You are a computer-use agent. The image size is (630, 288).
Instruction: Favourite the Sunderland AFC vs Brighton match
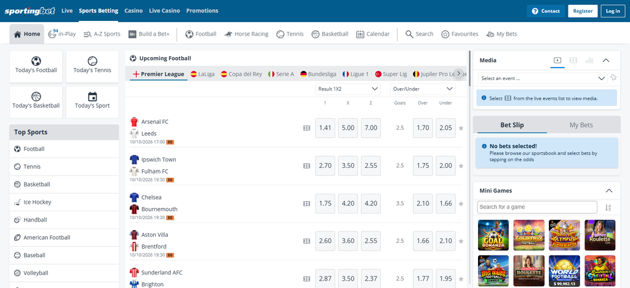click(461, 279)
